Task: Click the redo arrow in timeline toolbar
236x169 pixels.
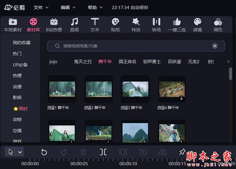Action: pyautogui.click(x=64, y=152)
